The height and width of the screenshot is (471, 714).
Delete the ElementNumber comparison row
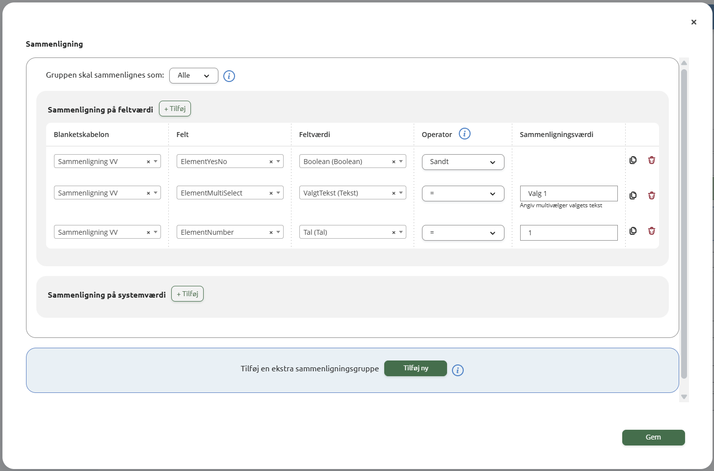[x=652, y=231]
